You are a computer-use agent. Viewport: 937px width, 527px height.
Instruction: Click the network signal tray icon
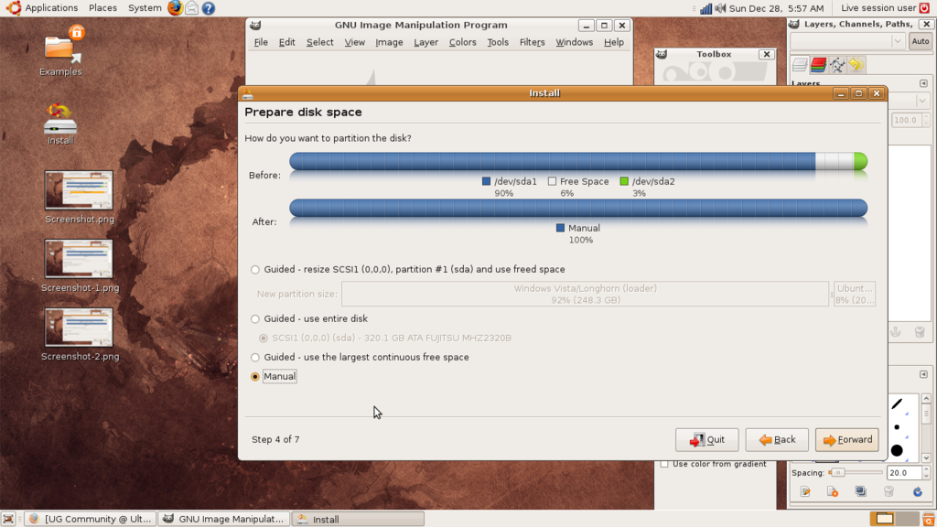click(x=705, y=8)
